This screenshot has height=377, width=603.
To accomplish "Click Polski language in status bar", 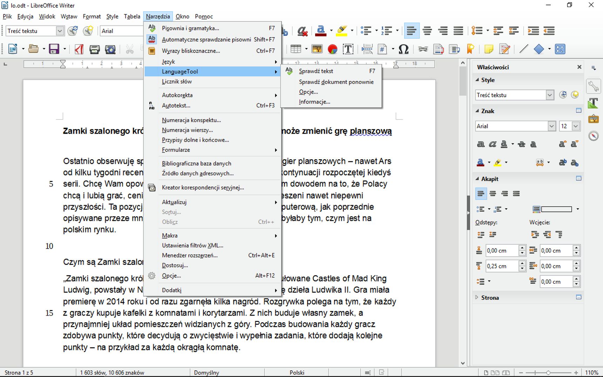I will tap(297, 372).
